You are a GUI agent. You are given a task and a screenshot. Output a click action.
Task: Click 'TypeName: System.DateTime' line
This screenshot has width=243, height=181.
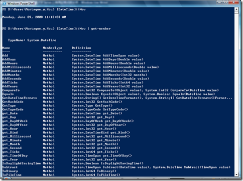(32, 40)
